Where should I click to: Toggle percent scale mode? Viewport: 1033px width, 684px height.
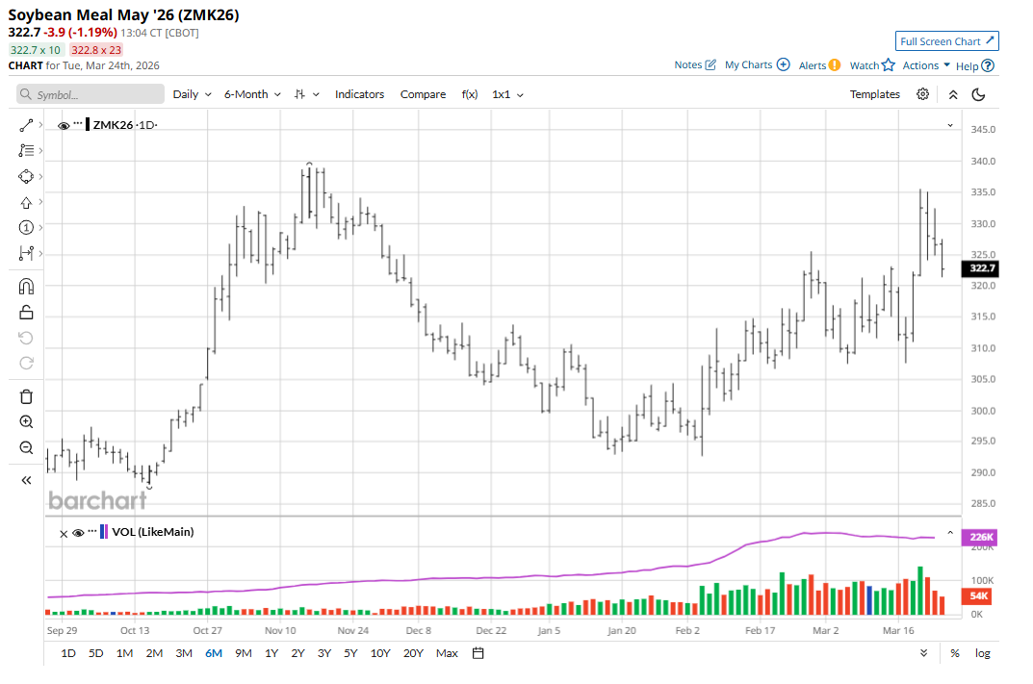[955, 654]
